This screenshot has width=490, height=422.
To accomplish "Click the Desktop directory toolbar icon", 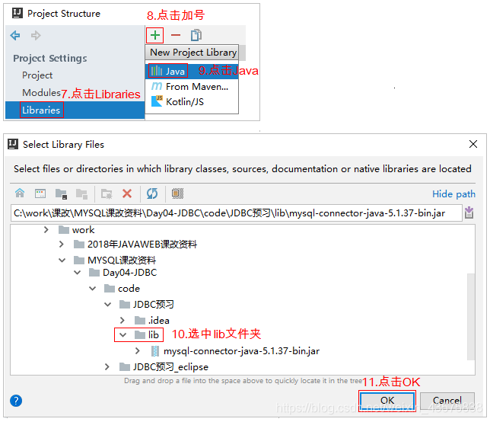I will (x=40, y=193).
